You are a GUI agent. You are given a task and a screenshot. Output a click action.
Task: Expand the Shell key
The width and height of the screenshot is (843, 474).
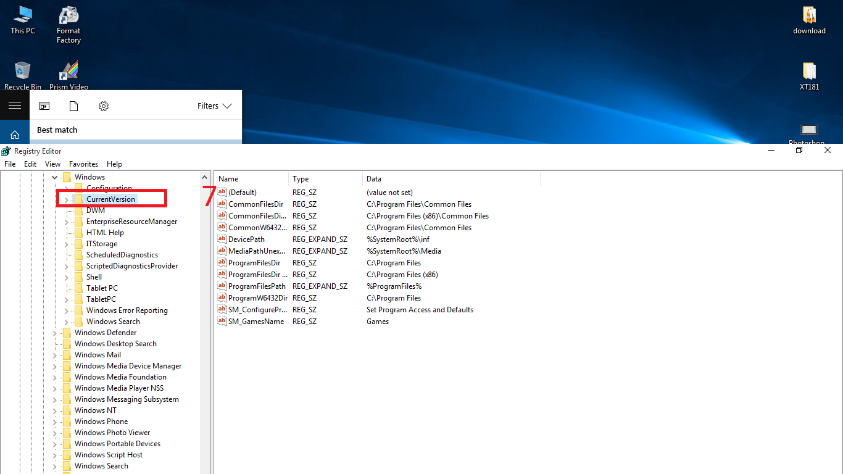tap(67, 278)
